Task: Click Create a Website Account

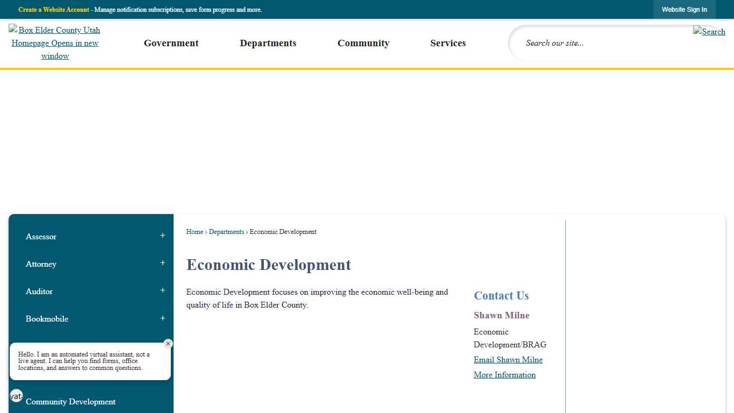Action: pyautogui.click(x=53, y=9)
